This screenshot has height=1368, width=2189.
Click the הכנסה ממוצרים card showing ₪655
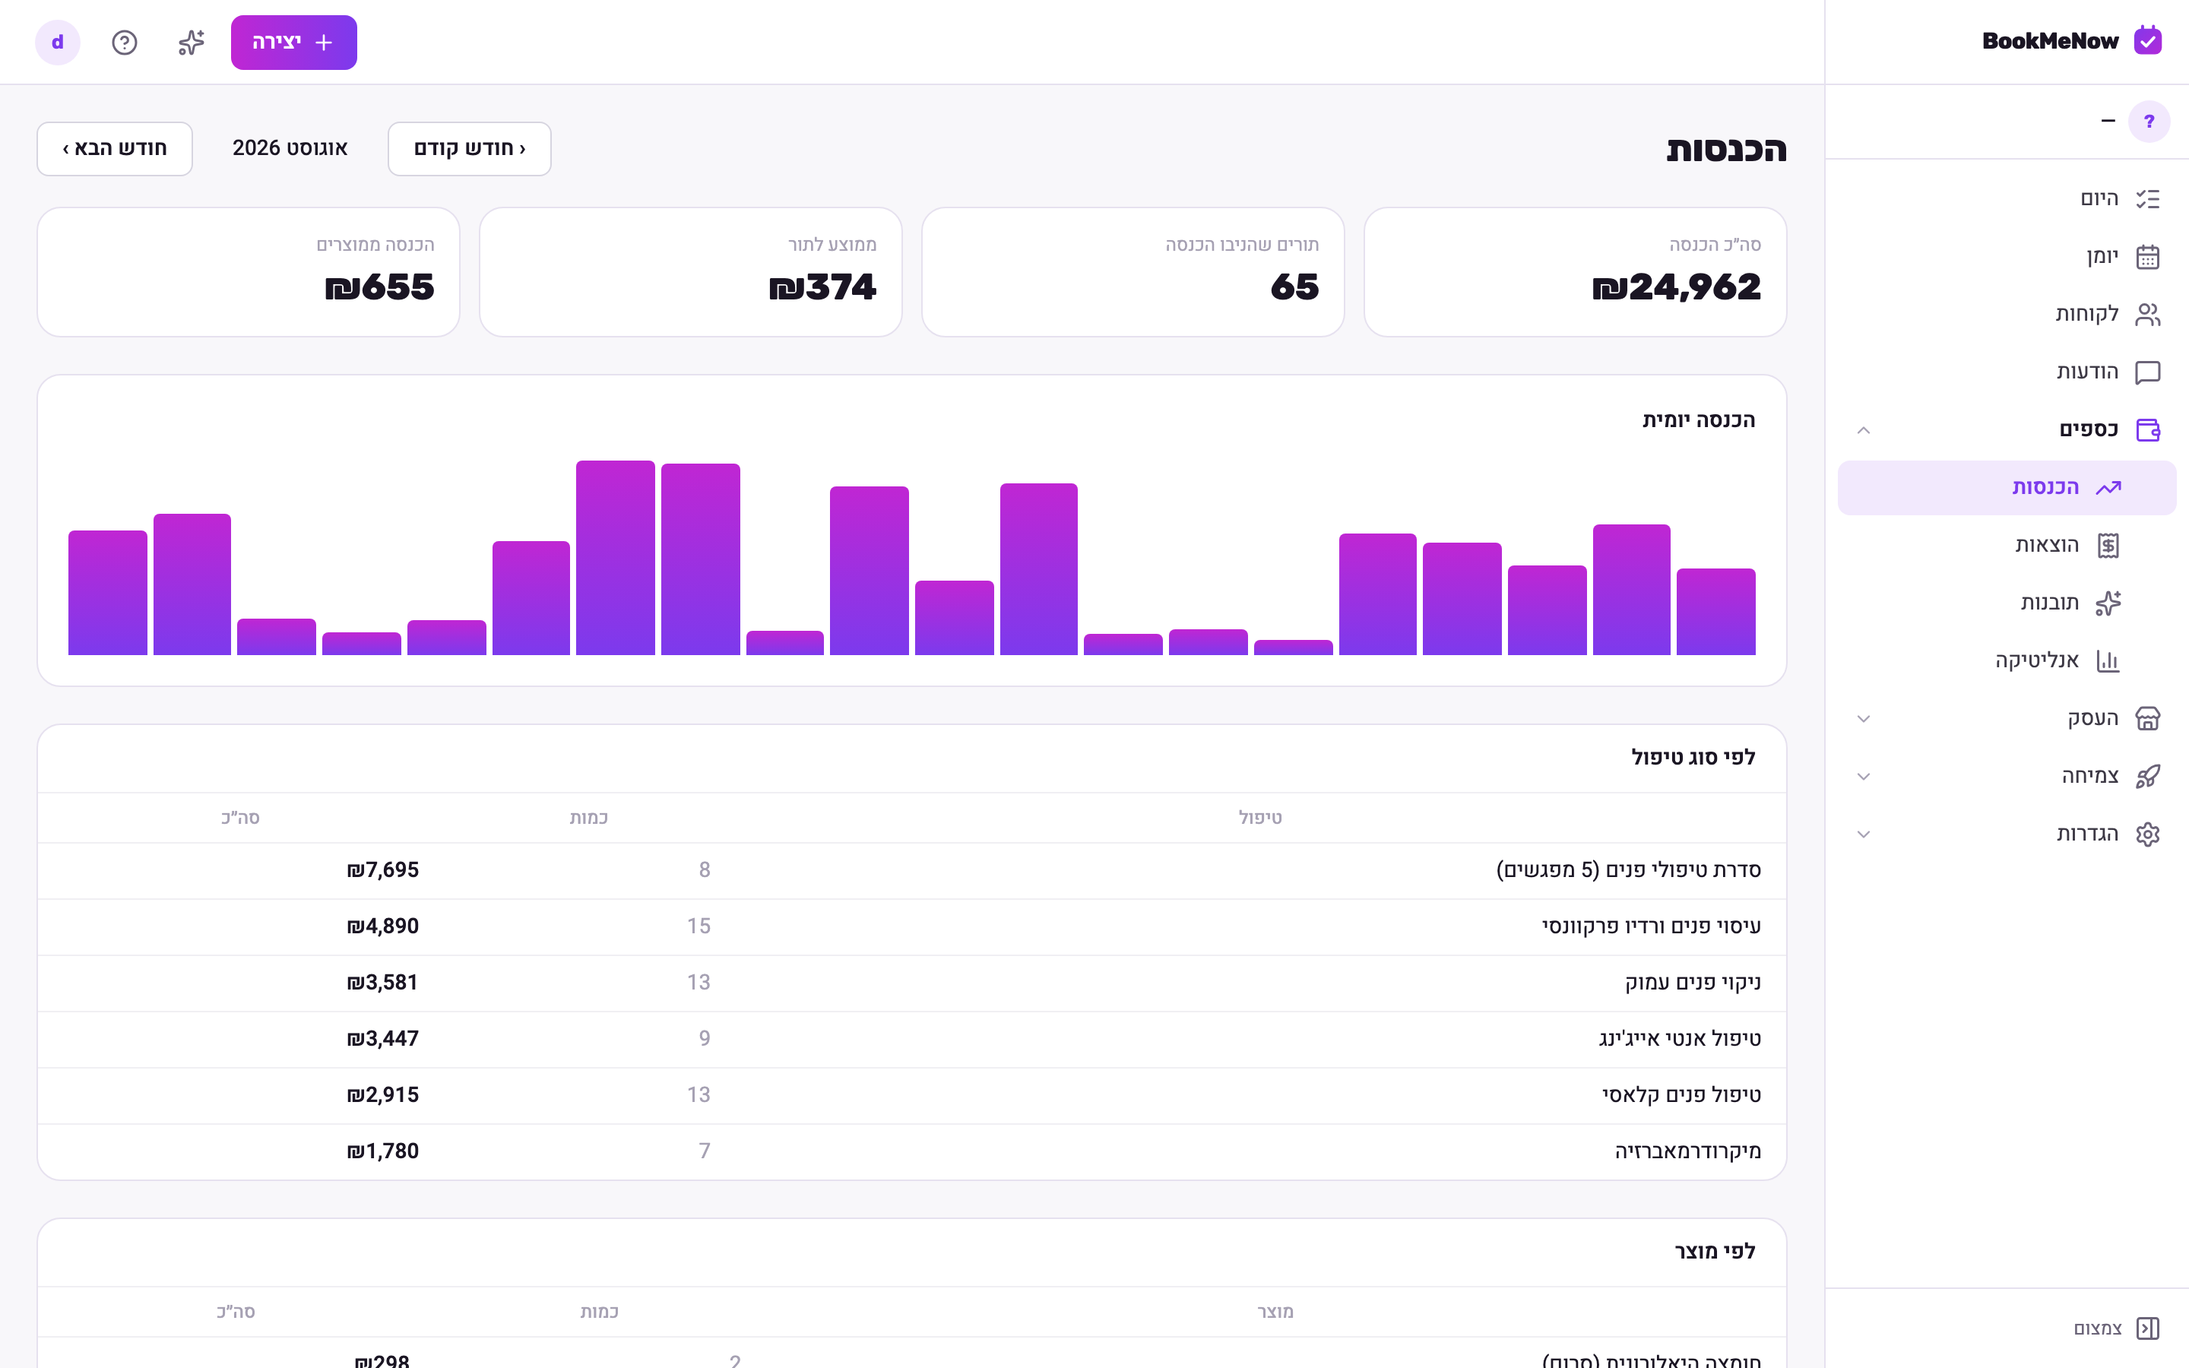248,272
